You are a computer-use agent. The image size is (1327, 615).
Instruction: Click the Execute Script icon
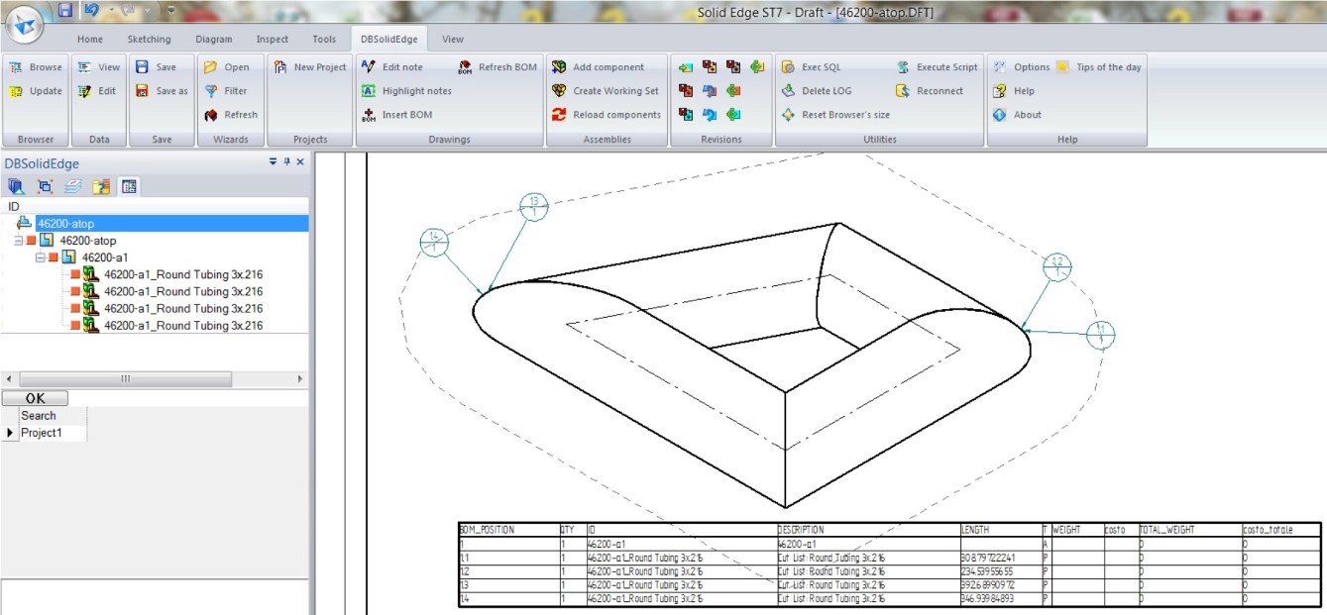pos(903,67)
